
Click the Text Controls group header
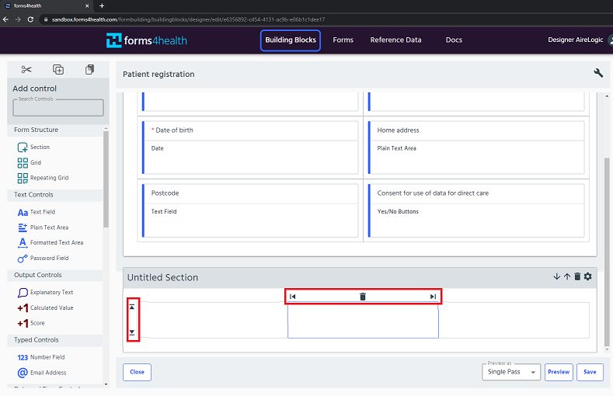(55, 195)
